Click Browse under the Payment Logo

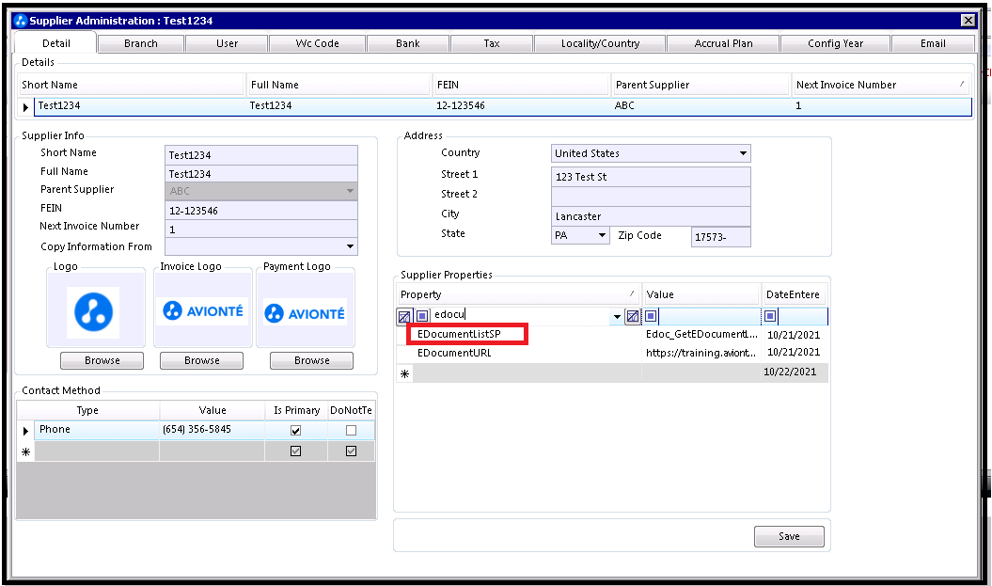(312, 360)
